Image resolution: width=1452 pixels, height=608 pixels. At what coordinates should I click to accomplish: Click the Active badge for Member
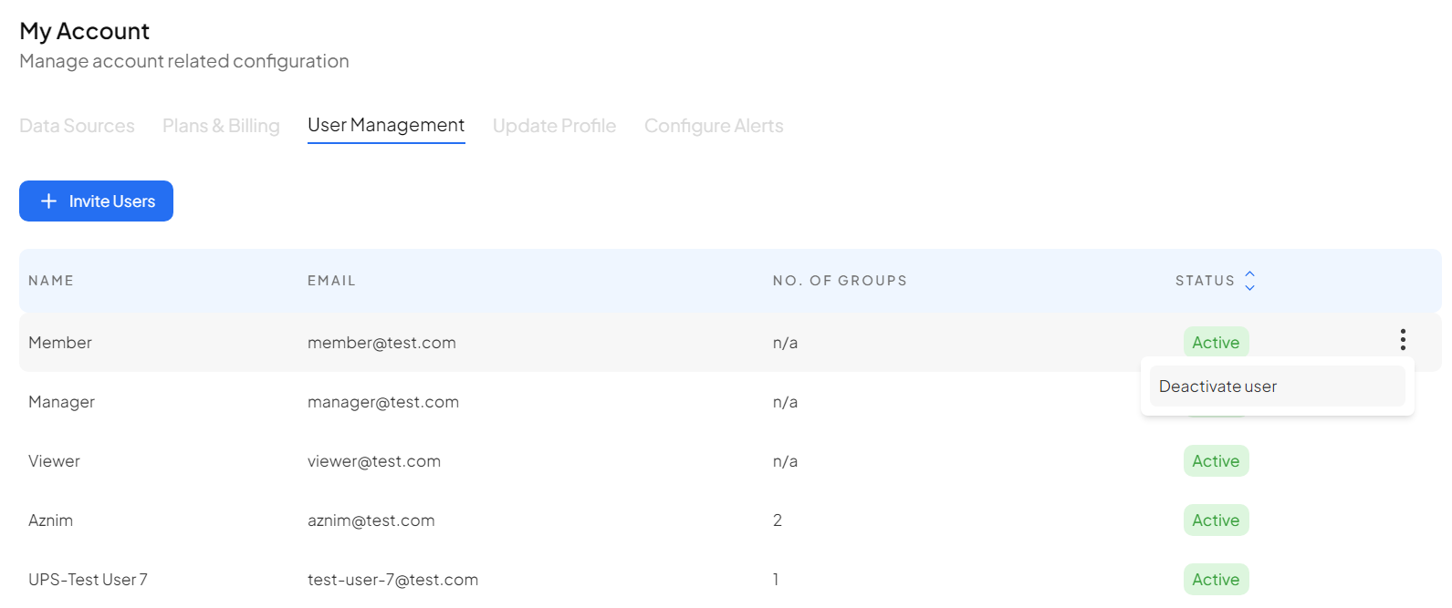1216,342
